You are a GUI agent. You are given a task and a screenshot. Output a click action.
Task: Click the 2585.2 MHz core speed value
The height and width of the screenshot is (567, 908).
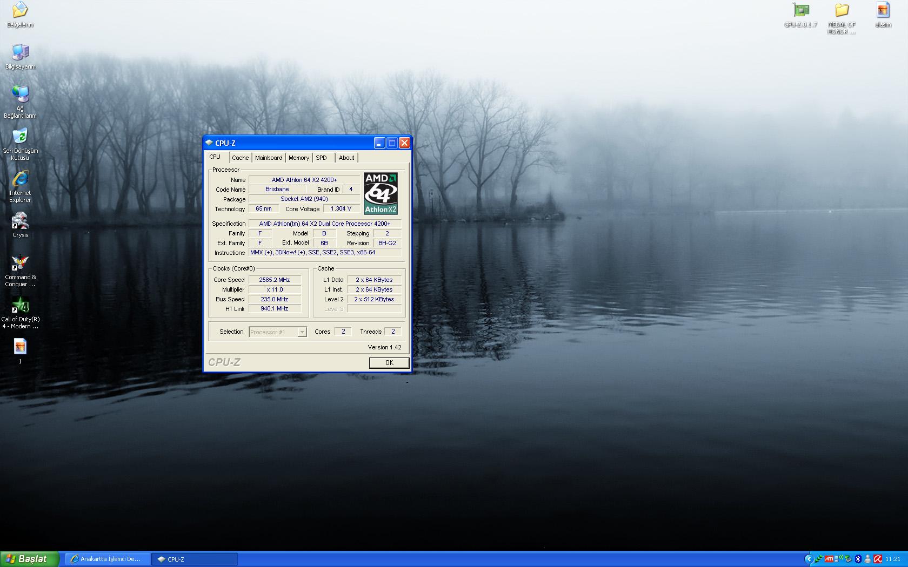tap(275, 280)
